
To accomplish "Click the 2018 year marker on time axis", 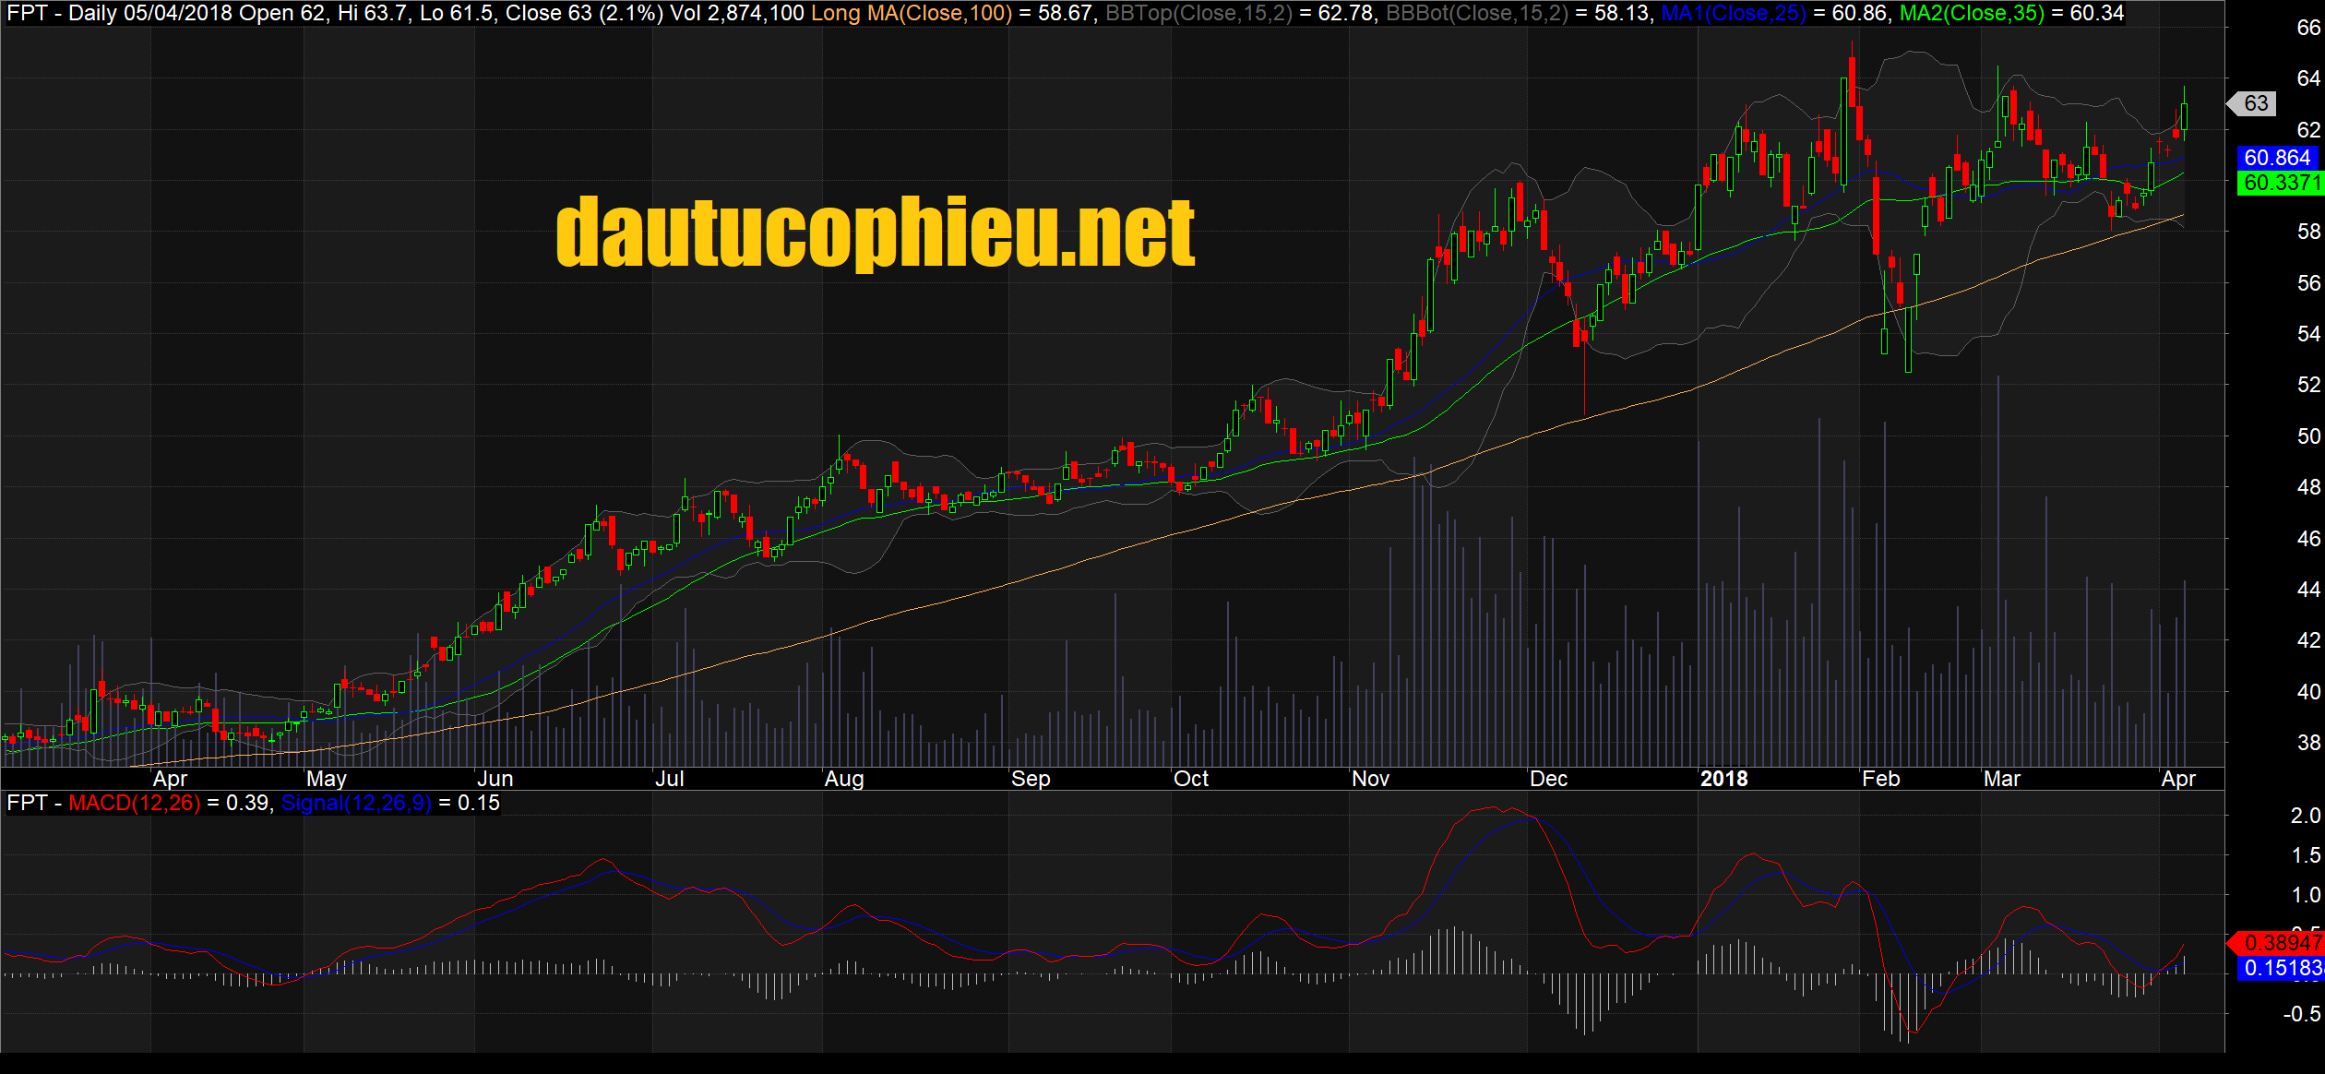I will (x=1723, y=779).
